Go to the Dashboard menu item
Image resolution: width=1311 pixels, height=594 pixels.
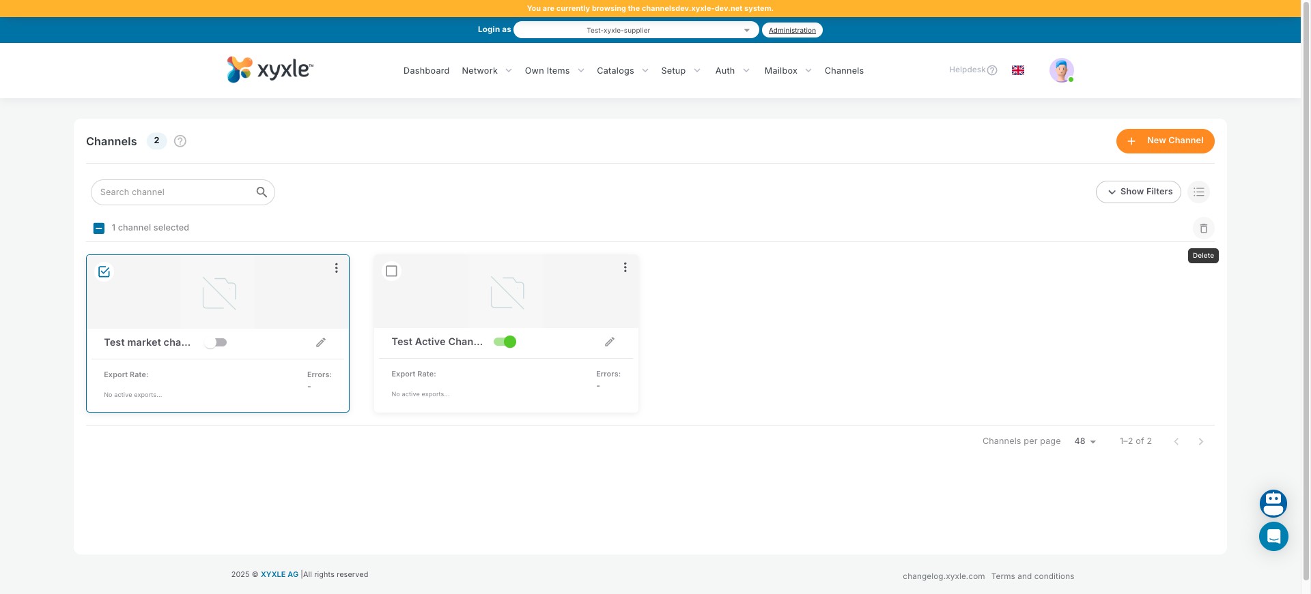coord(426,71)
